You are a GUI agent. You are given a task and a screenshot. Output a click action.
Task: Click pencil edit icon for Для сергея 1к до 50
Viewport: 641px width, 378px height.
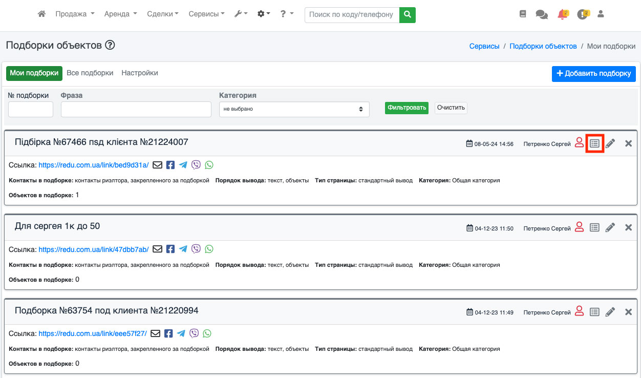pyautogui.click(x=610, y=228)
